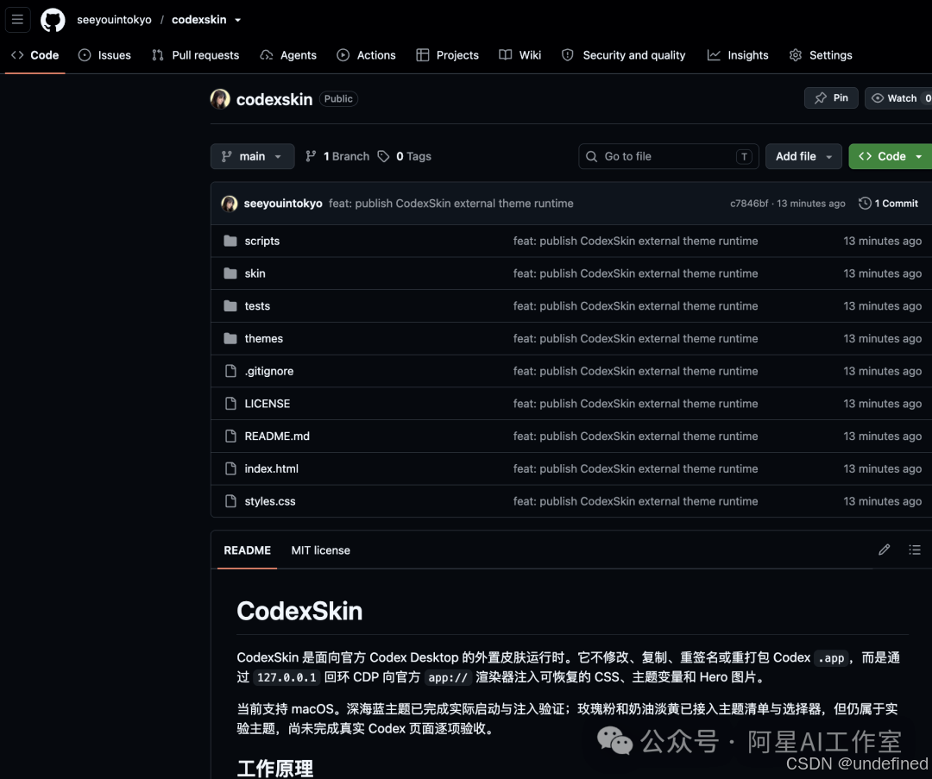Open commit hash c7846bf

pyautogui.click(x=749, y=204)
